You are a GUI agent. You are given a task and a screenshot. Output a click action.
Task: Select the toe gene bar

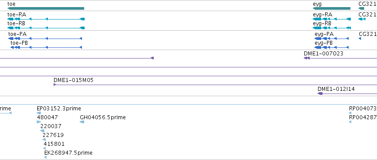click(x=46, y=8)
